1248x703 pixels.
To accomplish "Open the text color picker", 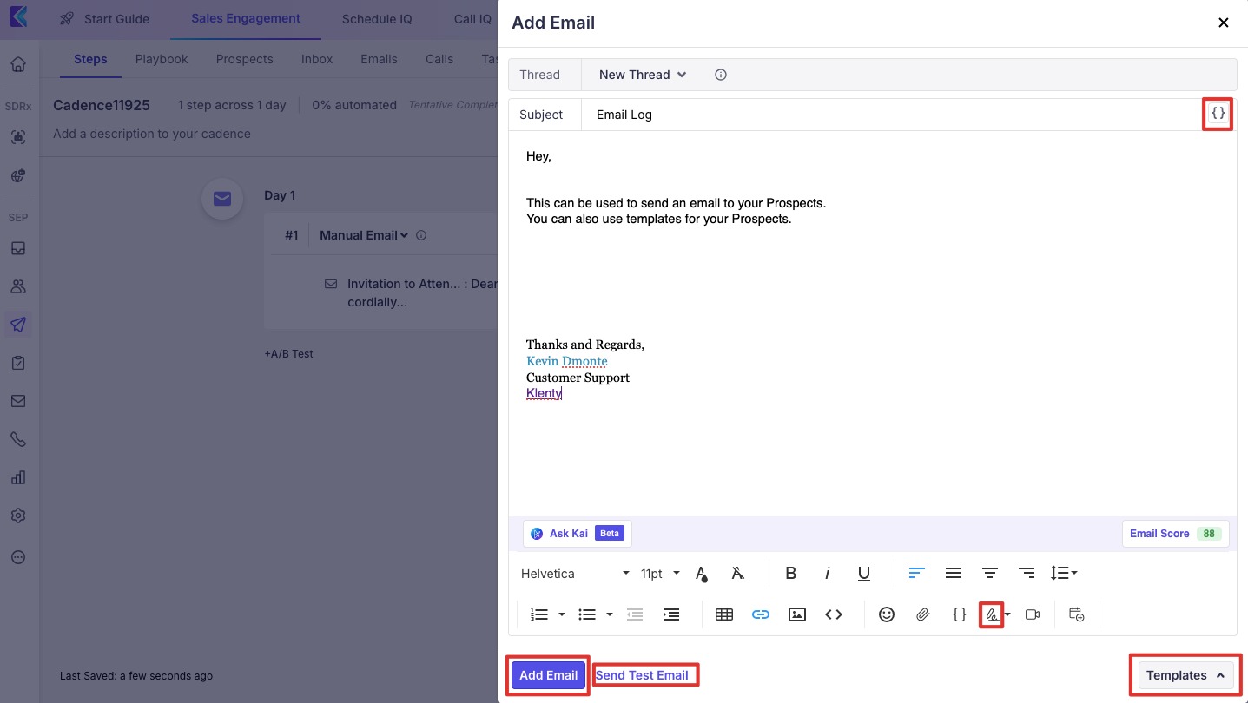I will tap(702, 573).
